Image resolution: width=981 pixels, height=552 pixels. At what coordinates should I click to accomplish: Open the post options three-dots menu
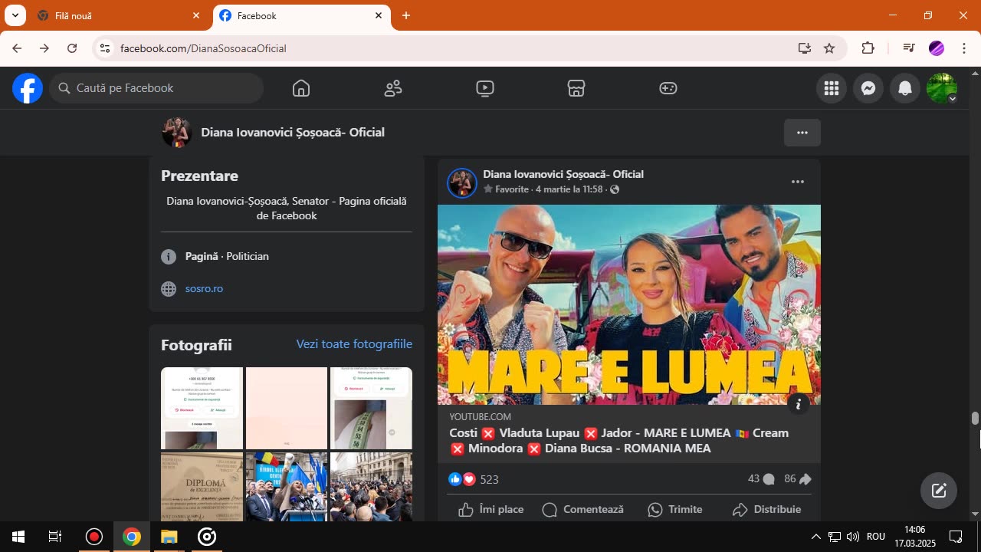[798, 182]
